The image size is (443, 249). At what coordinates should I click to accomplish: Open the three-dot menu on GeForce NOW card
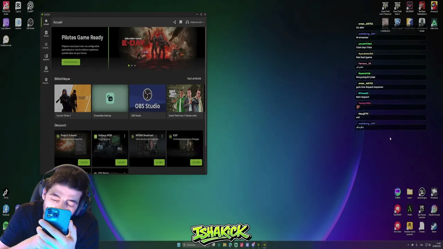click(x=125, y=136)
